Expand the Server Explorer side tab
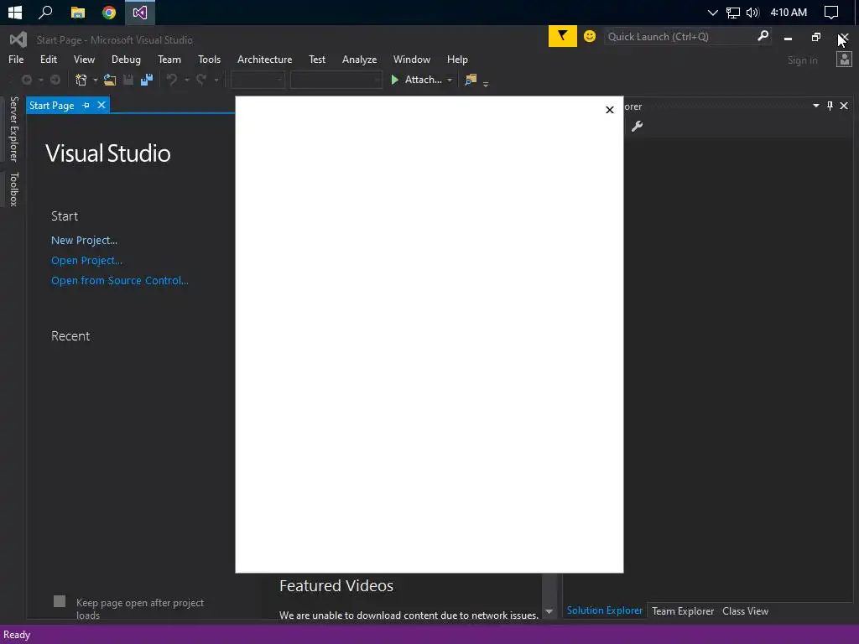The image size is (859, 644). click(13, 128)
